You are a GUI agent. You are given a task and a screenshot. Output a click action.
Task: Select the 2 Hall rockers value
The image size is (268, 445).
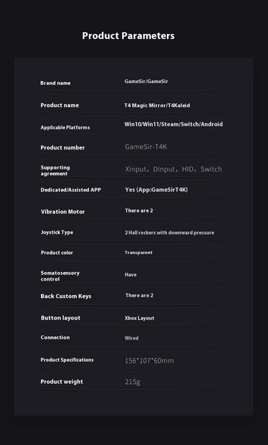(170, 233)
